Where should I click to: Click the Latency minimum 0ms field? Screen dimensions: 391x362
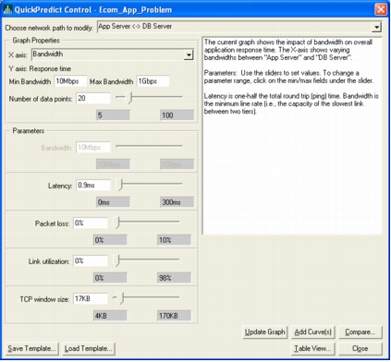(x=113, y=202)
